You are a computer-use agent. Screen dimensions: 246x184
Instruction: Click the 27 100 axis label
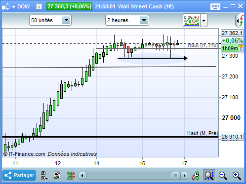[230, 97]
